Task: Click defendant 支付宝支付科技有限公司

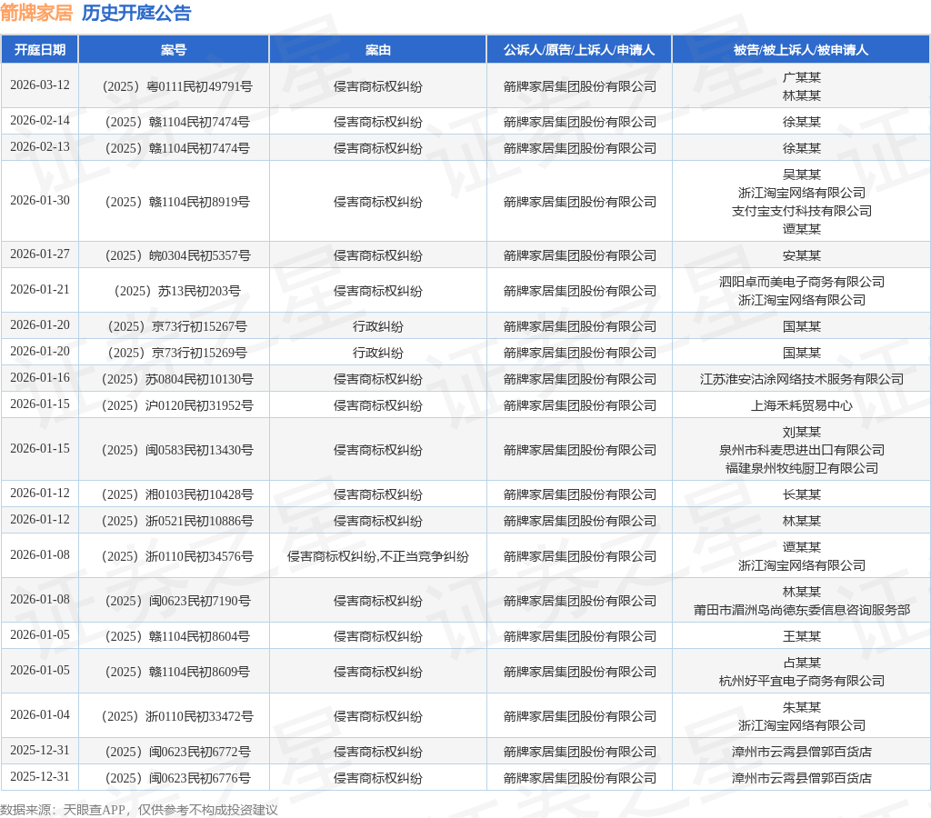Action: point(802,211)
